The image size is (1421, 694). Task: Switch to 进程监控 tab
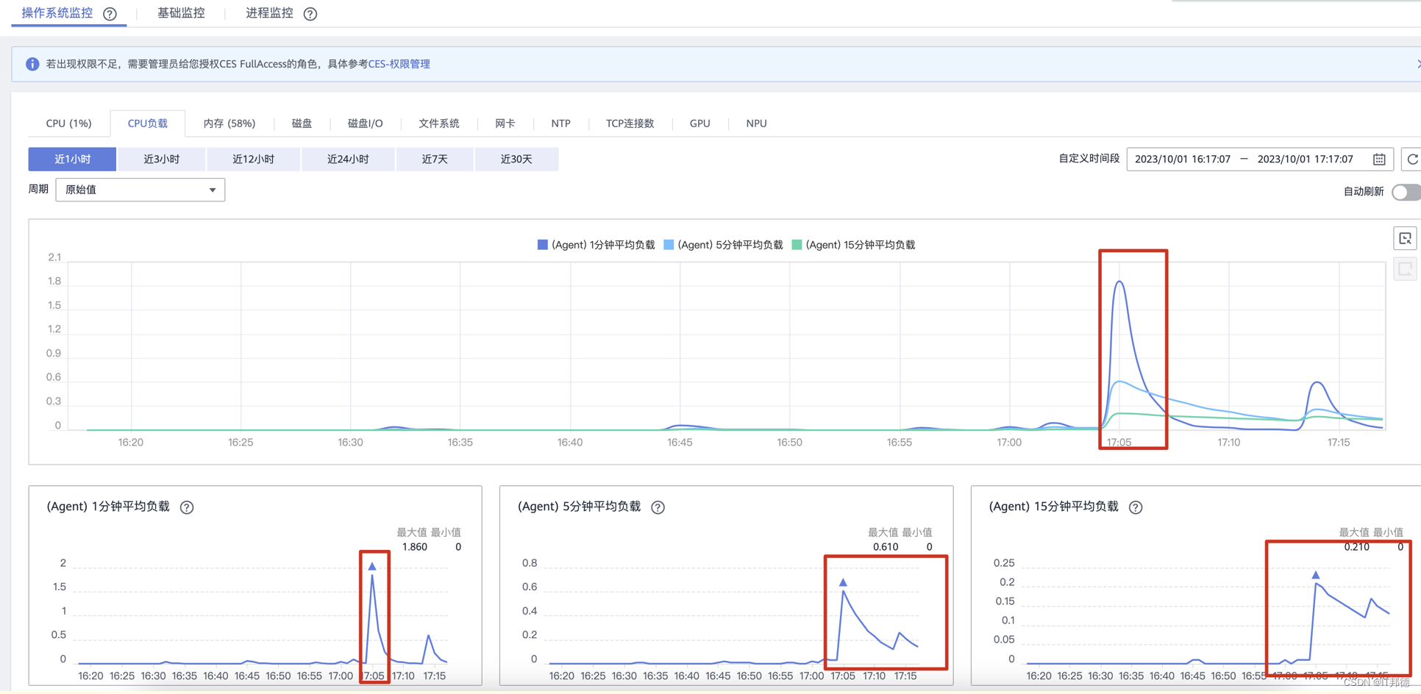coord(269,13)
